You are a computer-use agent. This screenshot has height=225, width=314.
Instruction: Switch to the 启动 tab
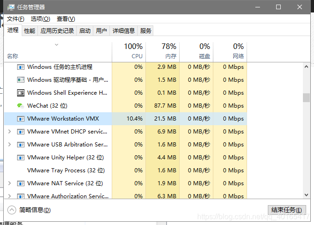85,30
